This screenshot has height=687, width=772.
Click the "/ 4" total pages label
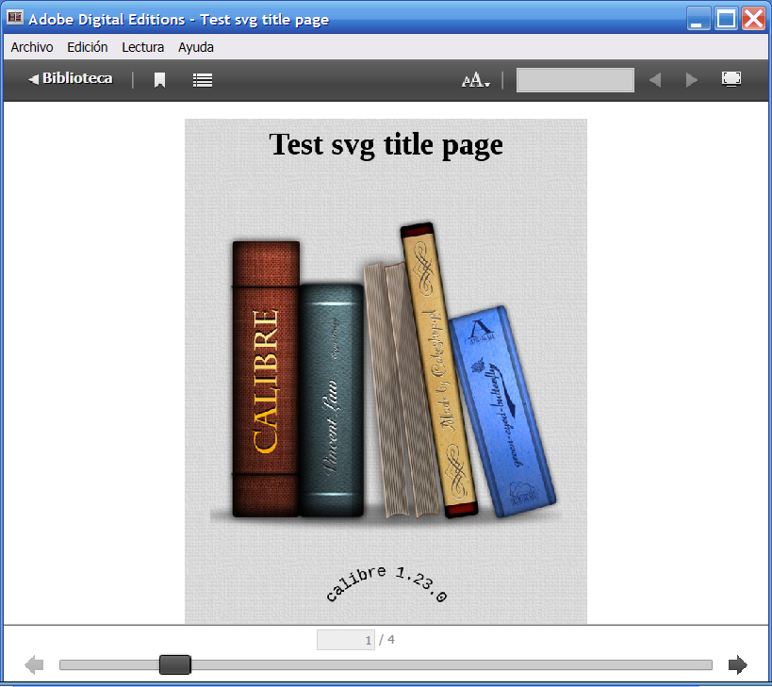point(386,640)
